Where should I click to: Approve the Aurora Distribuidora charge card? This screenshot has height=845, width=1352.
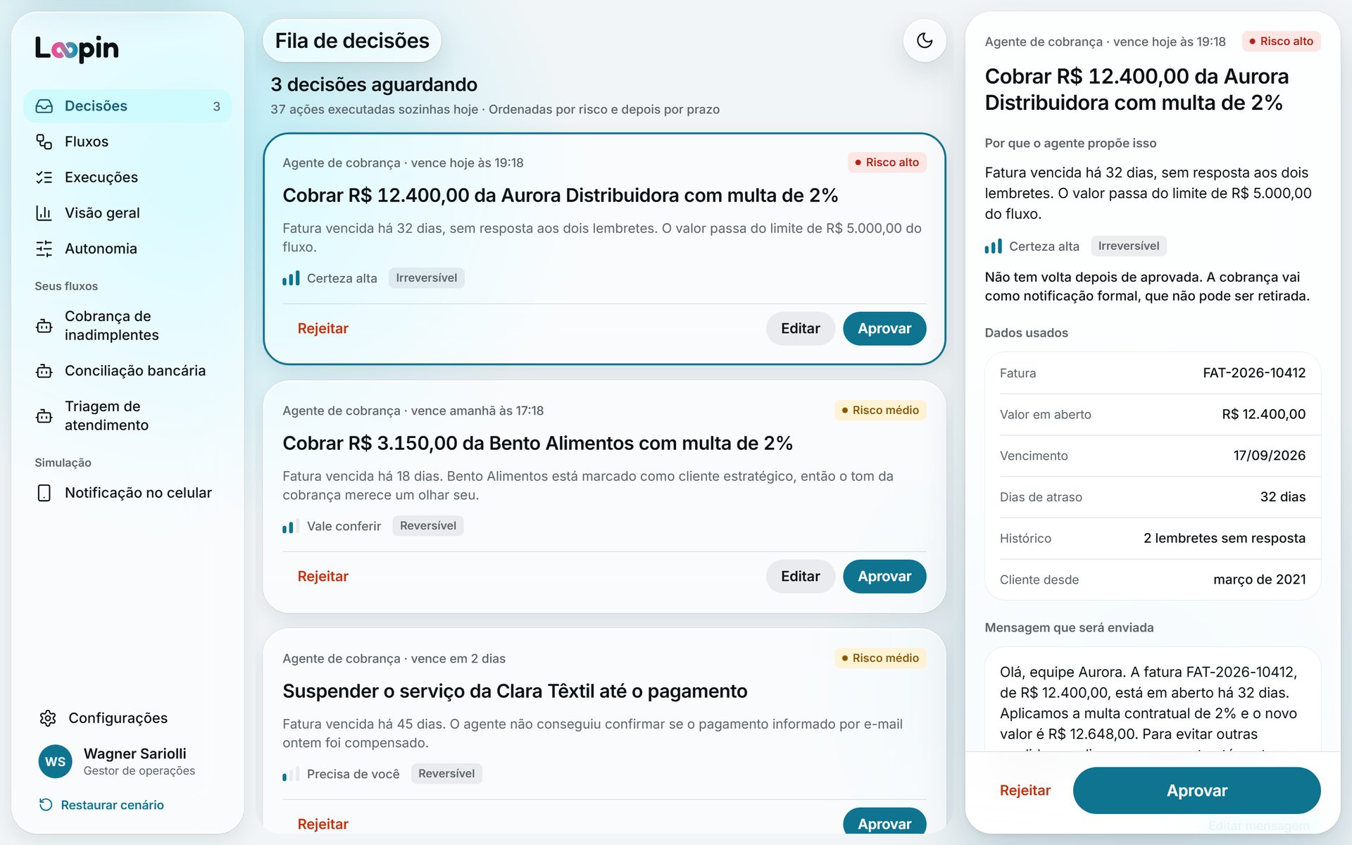[x=884, y=329]
